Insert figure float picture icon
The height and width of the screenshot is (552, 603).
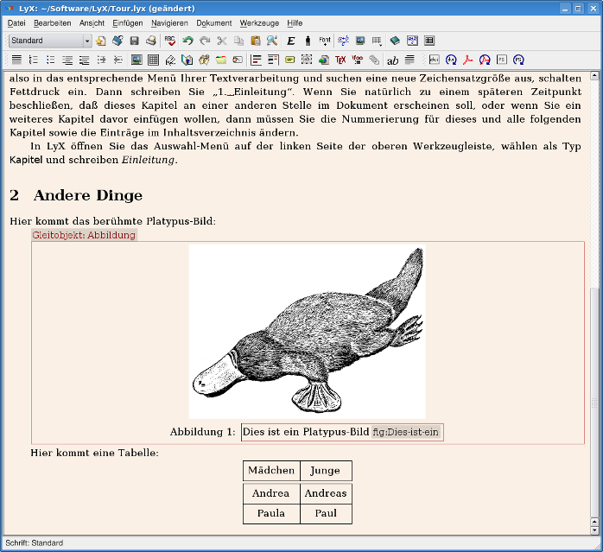tap(136, 60)
